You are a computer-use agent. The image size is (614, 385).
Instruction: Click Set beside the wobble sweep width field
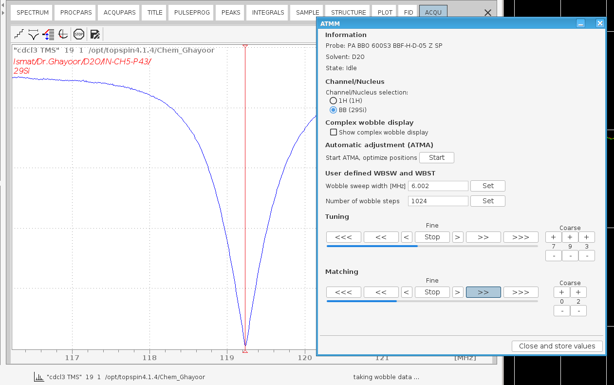[x=487, y=186]
